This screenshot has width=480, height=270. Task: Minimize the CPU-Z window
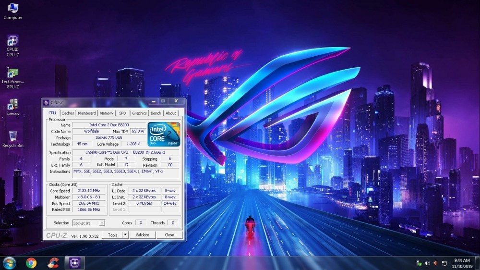tap(154, 101)
